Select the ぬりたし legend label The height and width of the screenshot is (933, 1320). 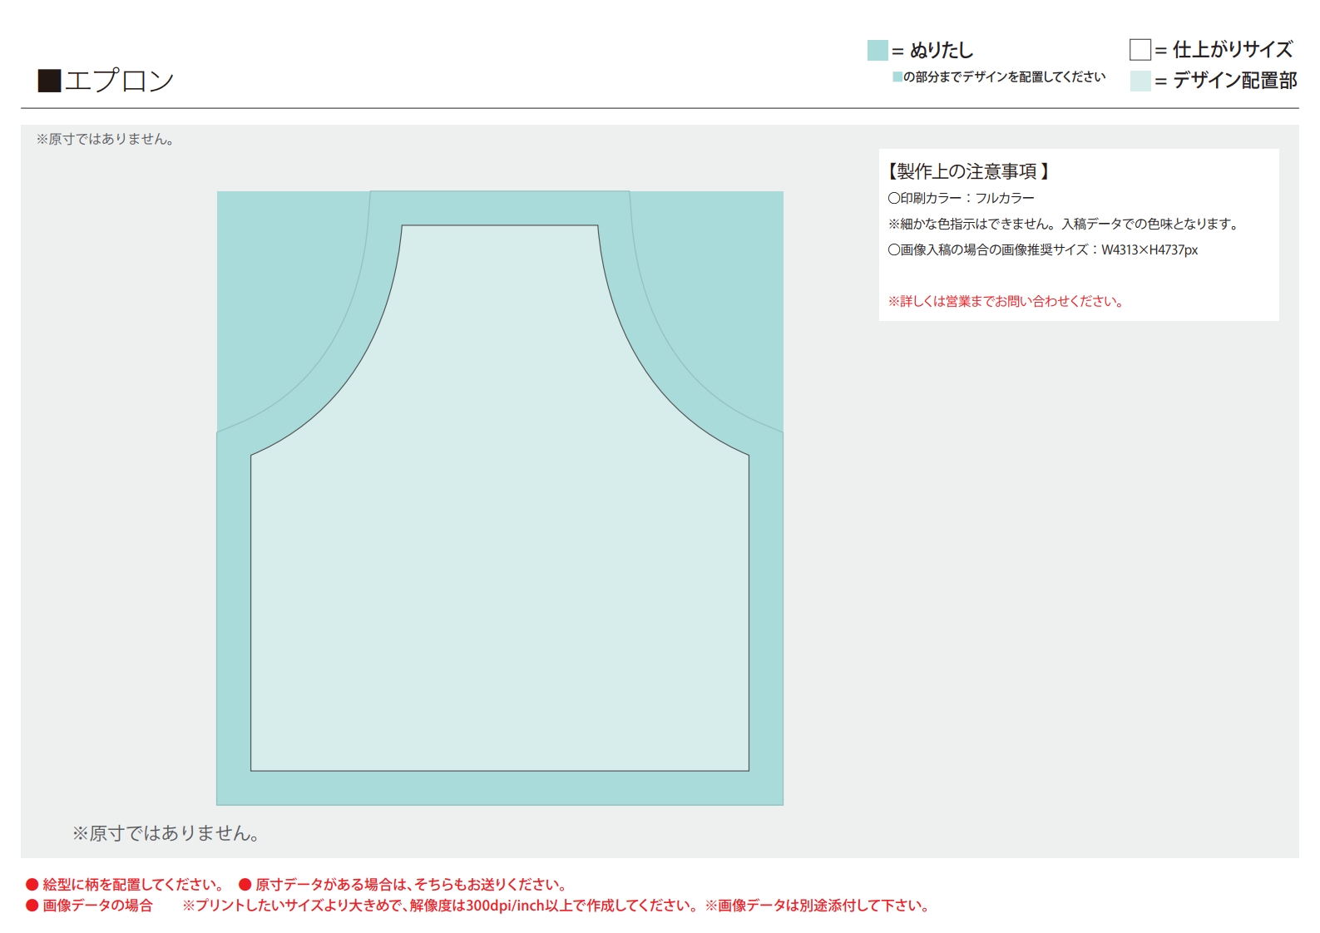[942, 51]
